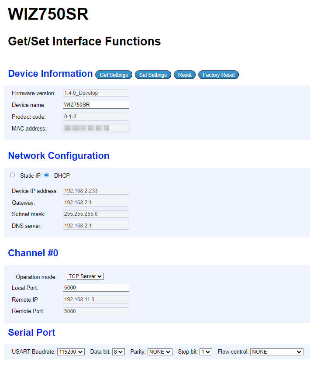This screenshot has width=310, height=365.
Task: Open the Flow control dropdown
Action: pyautogui.click(x=276, y=351)
